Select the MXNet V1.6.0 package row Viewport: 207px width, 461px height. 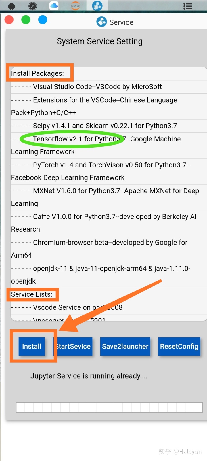(x=109, y=197)
